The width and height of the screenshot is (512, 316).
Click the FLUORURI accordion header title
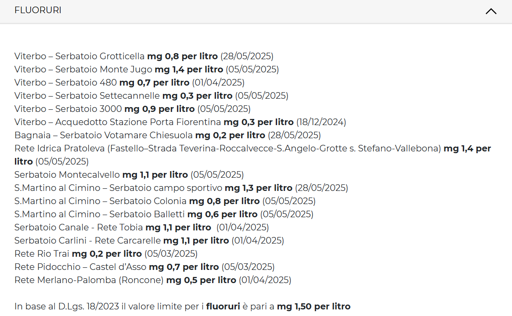pyautogui.click(x=38, y=10)
